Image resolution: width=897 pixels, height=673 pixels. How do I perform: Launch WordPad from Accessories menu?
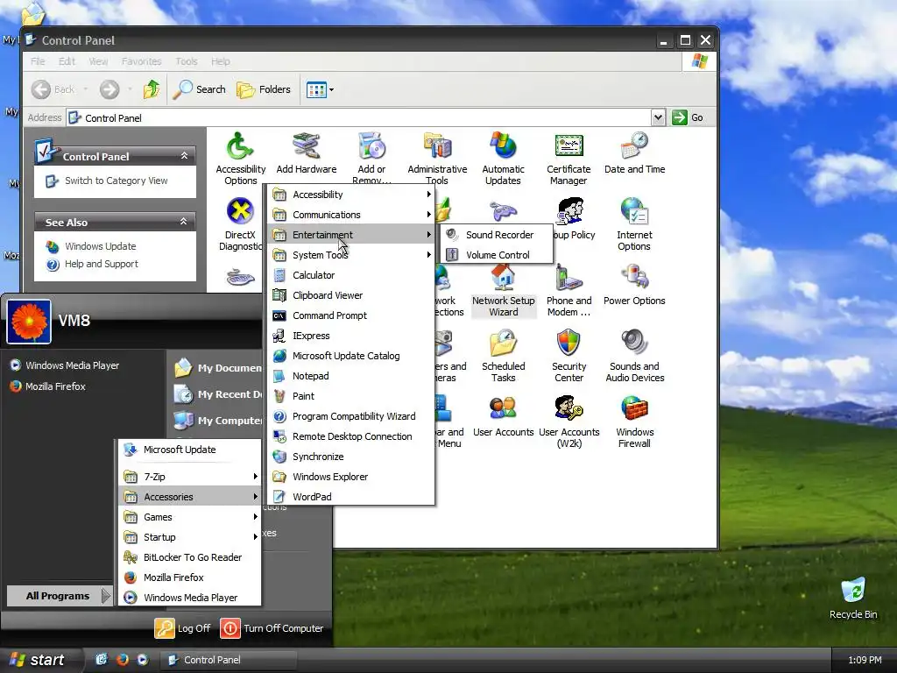click(x=351, y=497)
